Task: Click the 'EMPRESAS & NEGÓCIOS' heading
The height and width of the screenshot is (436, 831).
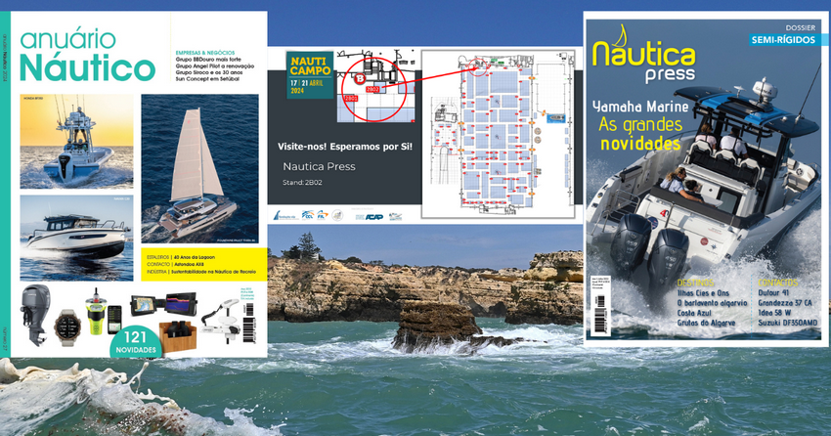Action: click(205, 53)
